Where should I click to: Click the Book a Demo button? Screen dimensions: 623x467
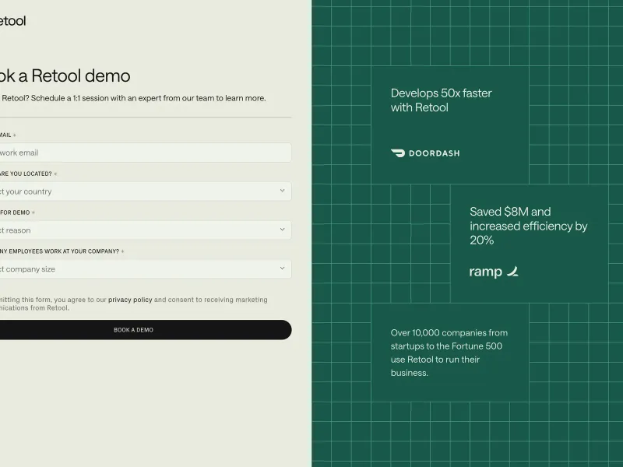pos(146,329)
